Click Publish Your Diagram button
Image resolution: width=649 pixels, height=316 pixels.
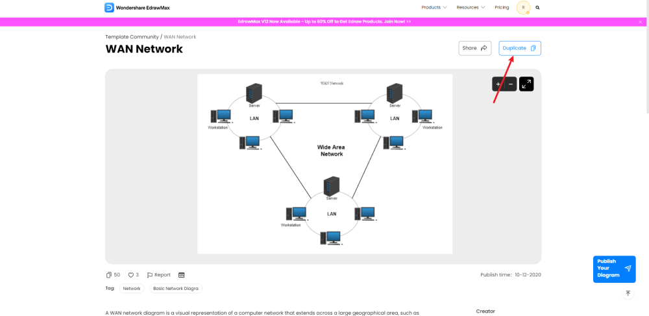[x=614, y=269]
